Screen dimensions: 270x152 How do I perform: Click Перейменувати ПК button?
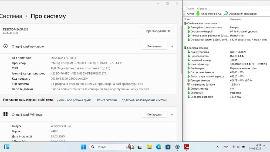click(158, 31)
